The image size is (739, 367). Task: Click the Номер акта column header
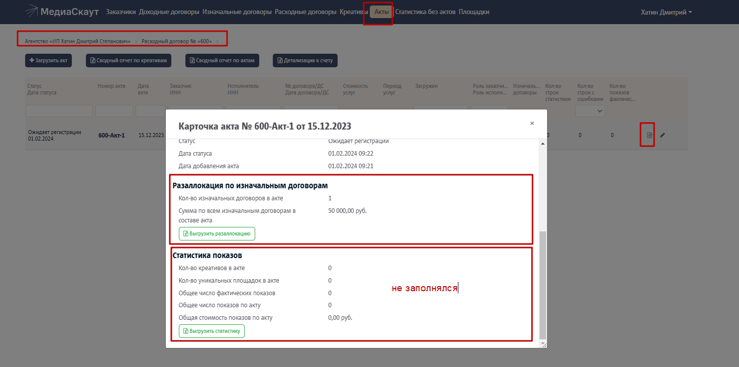[112, 86]
